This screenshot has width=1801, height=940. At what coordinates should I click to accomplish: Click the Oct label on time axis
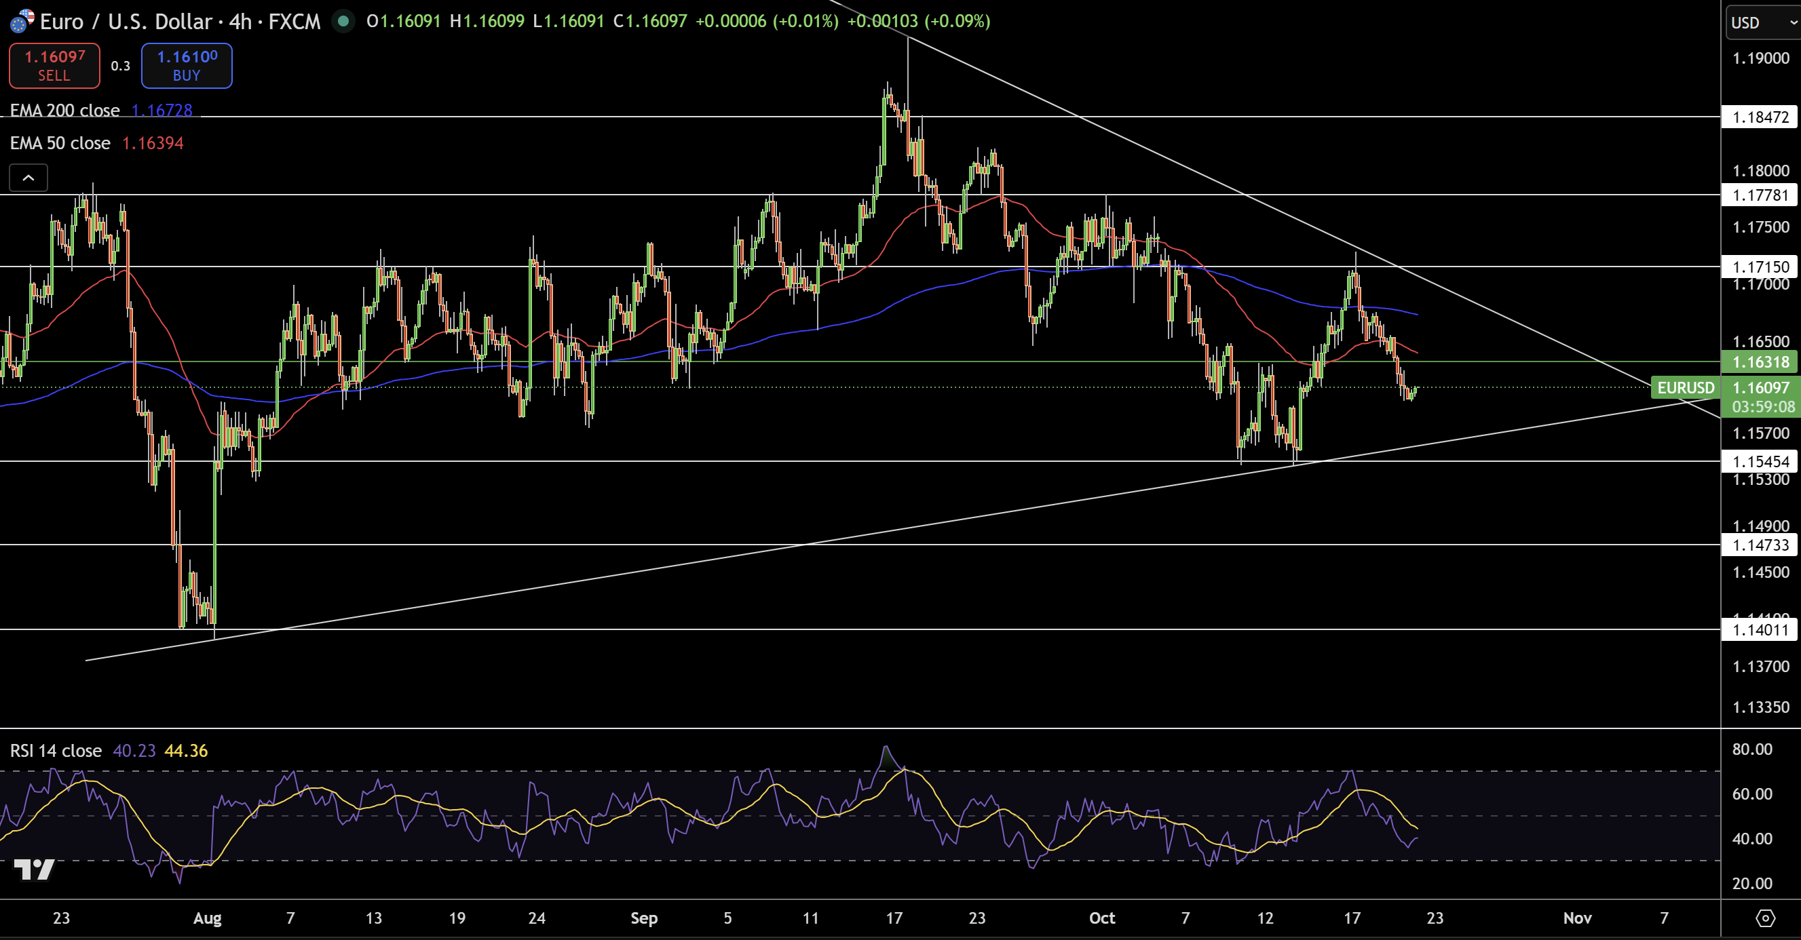[x=1102, y=918]
